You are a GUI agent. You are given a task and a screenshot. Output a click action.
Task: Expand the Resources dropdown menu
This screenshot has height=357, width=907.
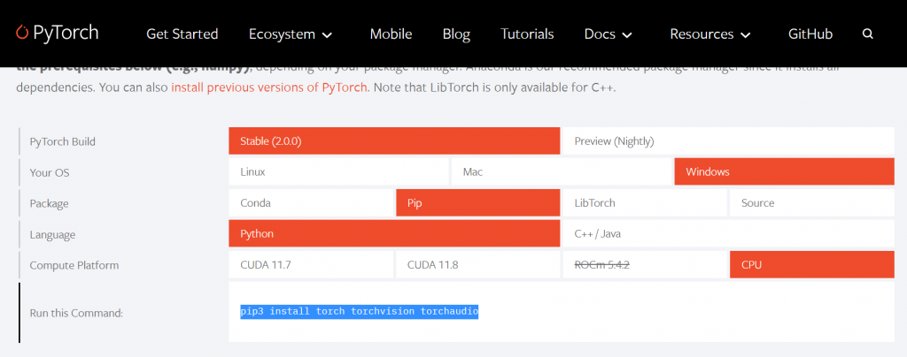pyautogui.click(x=710, y=34)
